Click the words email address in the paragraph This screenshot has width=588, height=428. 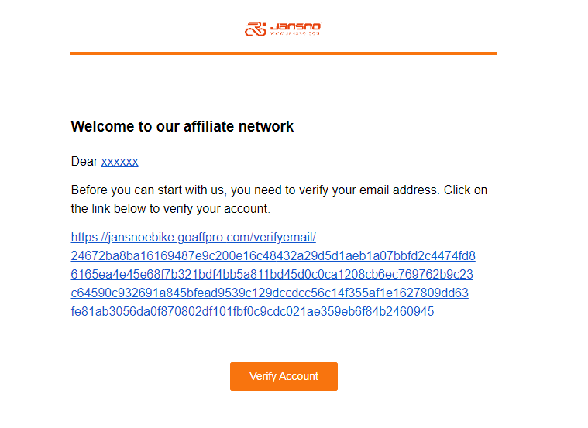[x=398, y=190]
